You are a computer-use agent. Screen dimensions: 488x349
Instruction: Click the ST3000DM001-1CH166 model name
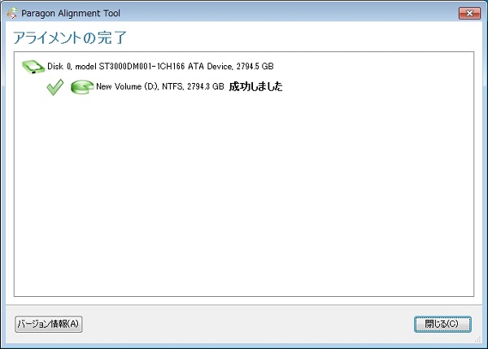(142, 67)
